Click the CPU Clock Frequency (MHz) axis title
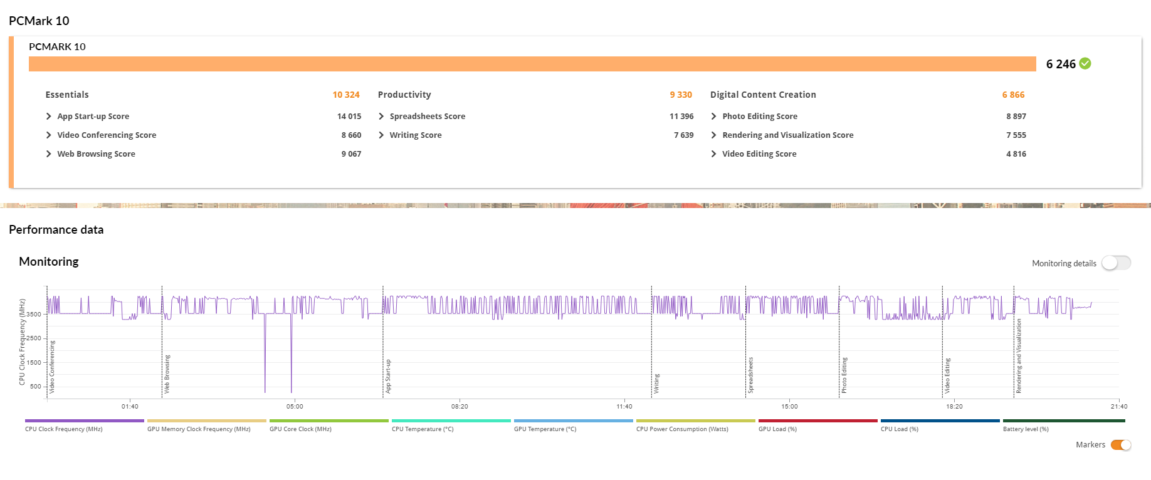The image size is (1151, 480). point(22,342)
